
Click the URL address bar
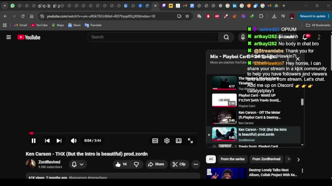coord(101,16)
